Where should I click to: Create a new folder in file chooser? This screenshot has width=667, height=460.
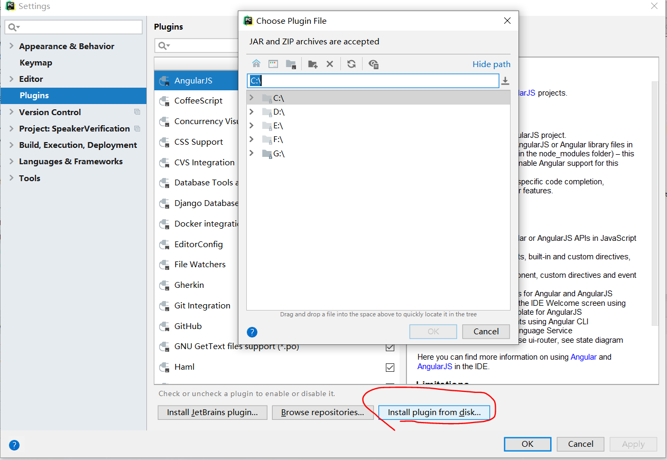(x=312, y=64)
